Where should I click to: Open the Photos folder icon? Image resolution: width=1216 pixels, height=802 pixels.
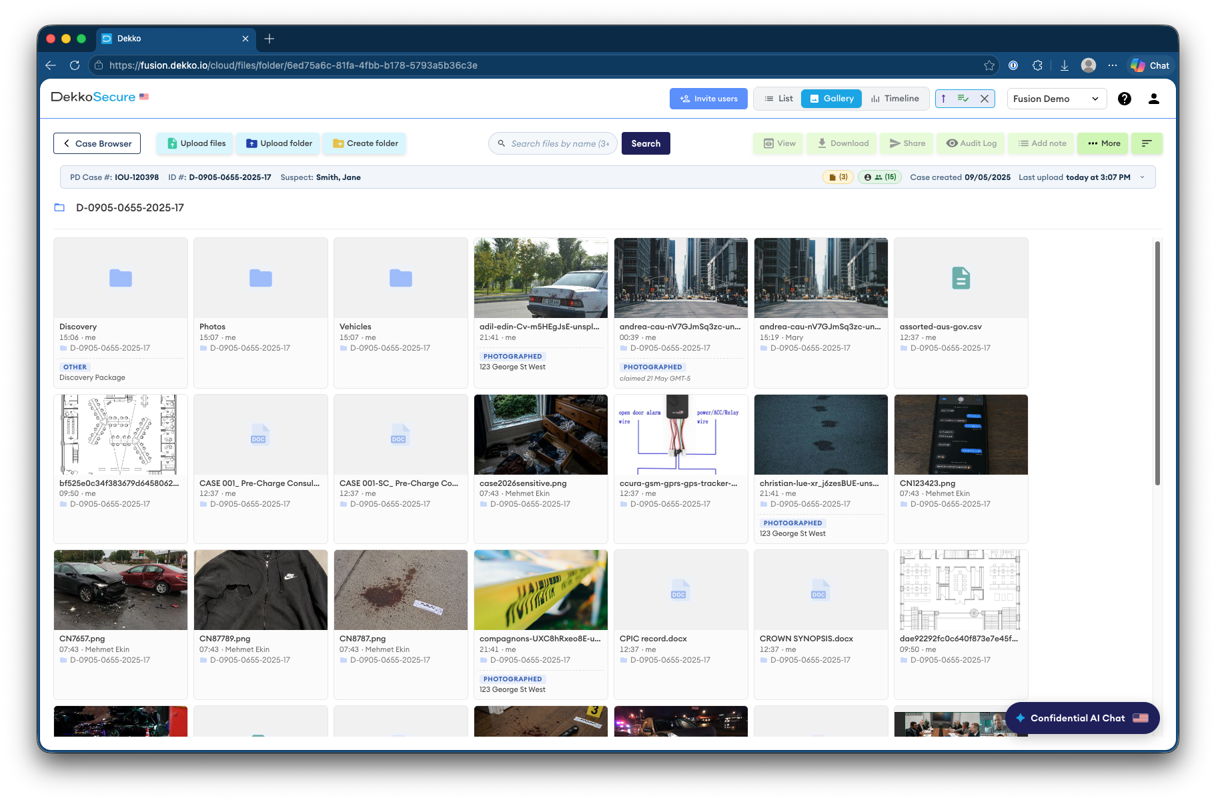[x=261, y=278]
